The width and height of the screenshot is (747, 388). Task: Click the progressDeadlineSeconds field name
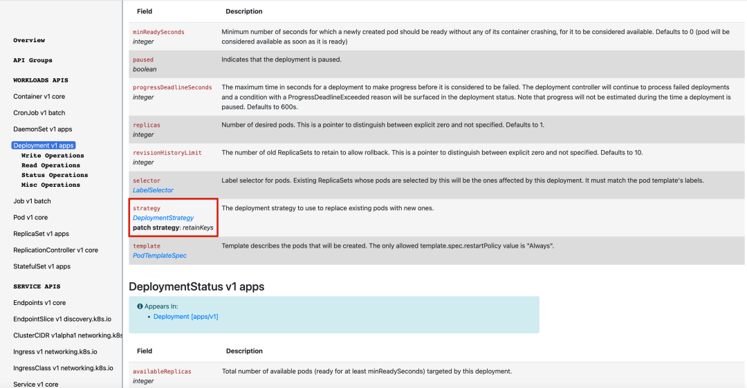pos(172,88)
